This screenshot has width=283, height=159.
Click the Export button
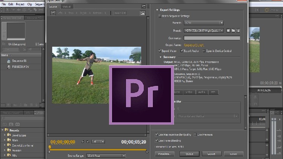(x=211, y=154)
